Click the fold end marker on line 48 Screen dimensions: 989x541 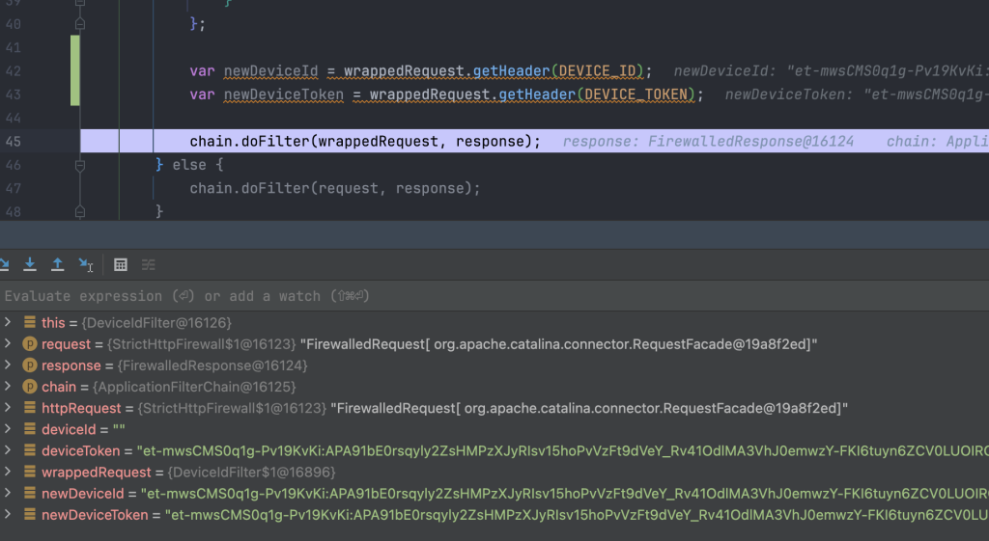coord(79,211)
